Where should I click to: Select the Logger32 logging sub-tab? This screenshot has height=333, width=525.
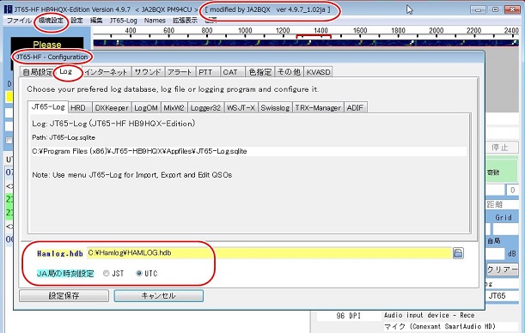point(205,108)
